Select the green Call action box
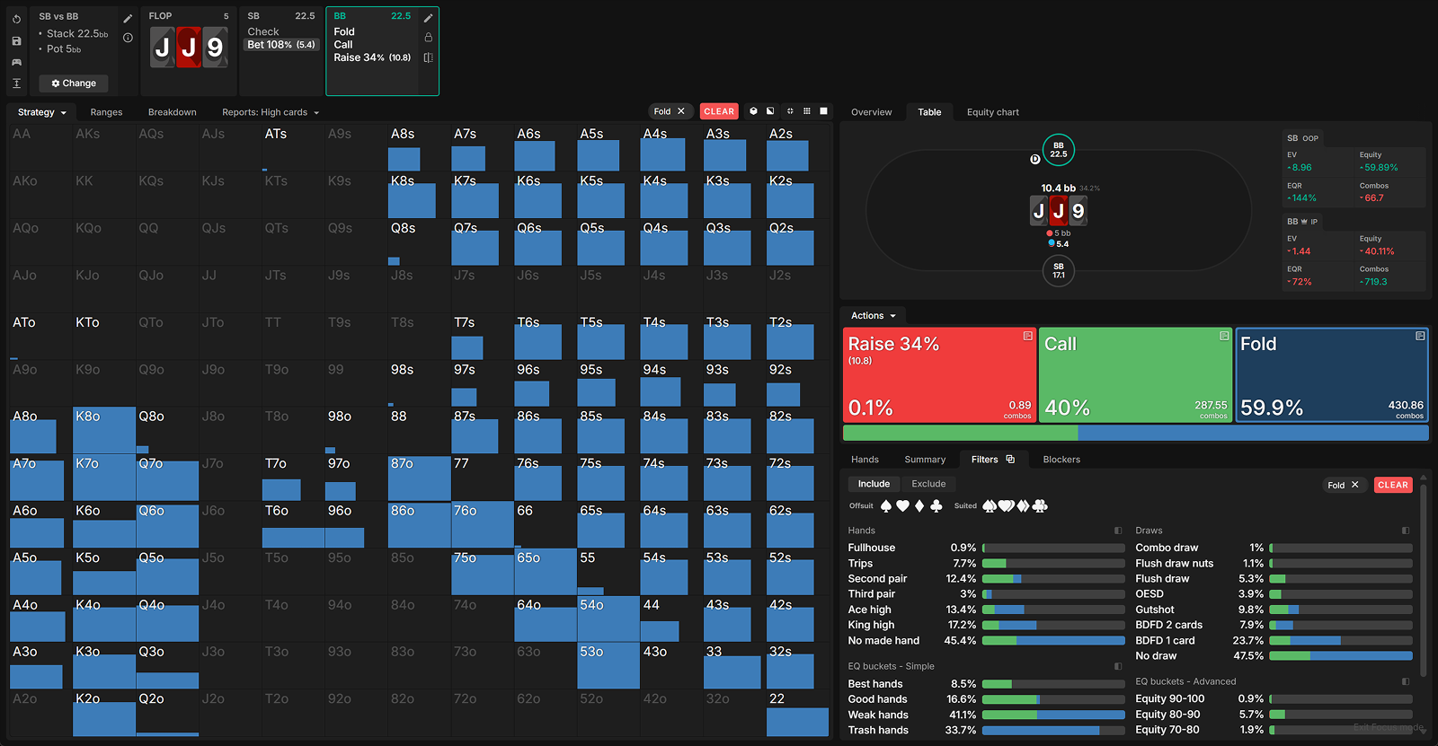Image resolution: width=1438 pixels, height=746 pixels. 1135,374
